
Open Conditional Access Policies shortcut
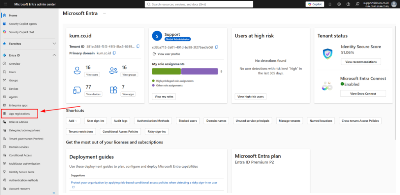point(120,131)
